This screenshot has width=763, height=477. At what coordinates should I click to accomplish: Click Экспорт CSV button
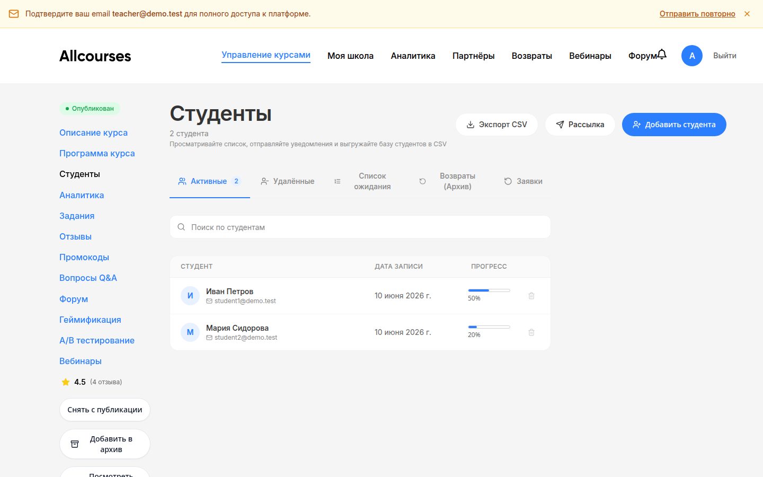pyautogui.click(x=496, y=125)
